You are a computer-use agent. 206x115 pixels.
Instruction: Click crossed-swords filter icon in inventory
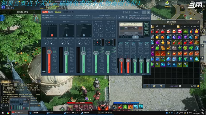pos(182,27)
